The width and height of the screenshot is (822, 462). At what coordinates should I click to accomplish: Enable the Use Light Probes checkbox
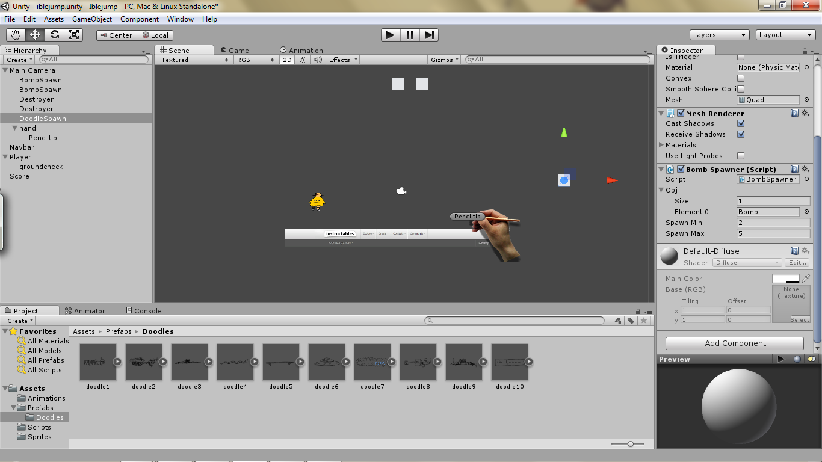coord(741,156)
